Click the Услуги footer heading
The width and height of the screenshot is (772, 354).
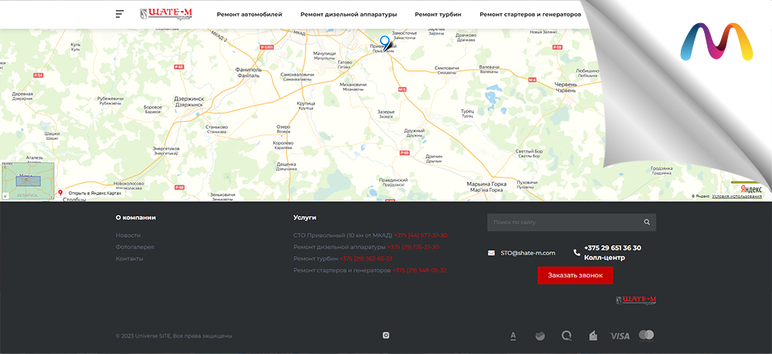305,217
